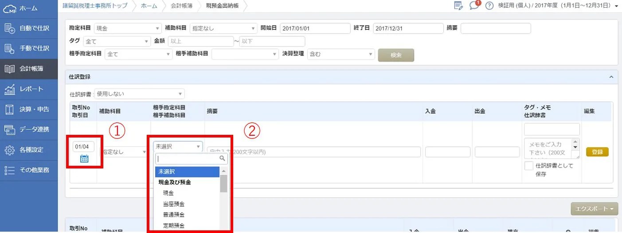The width and height of the screenshot is (622, 233).
Task: Click the 各種設定 gear icon
Action: (10, 149)
